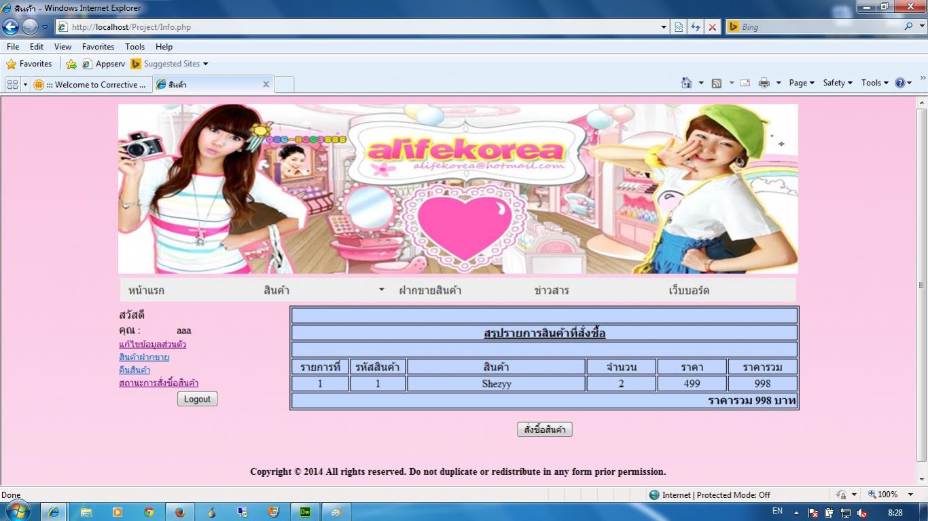Click the network tray icon
The image size is (928, 521).
click(846, 513)
